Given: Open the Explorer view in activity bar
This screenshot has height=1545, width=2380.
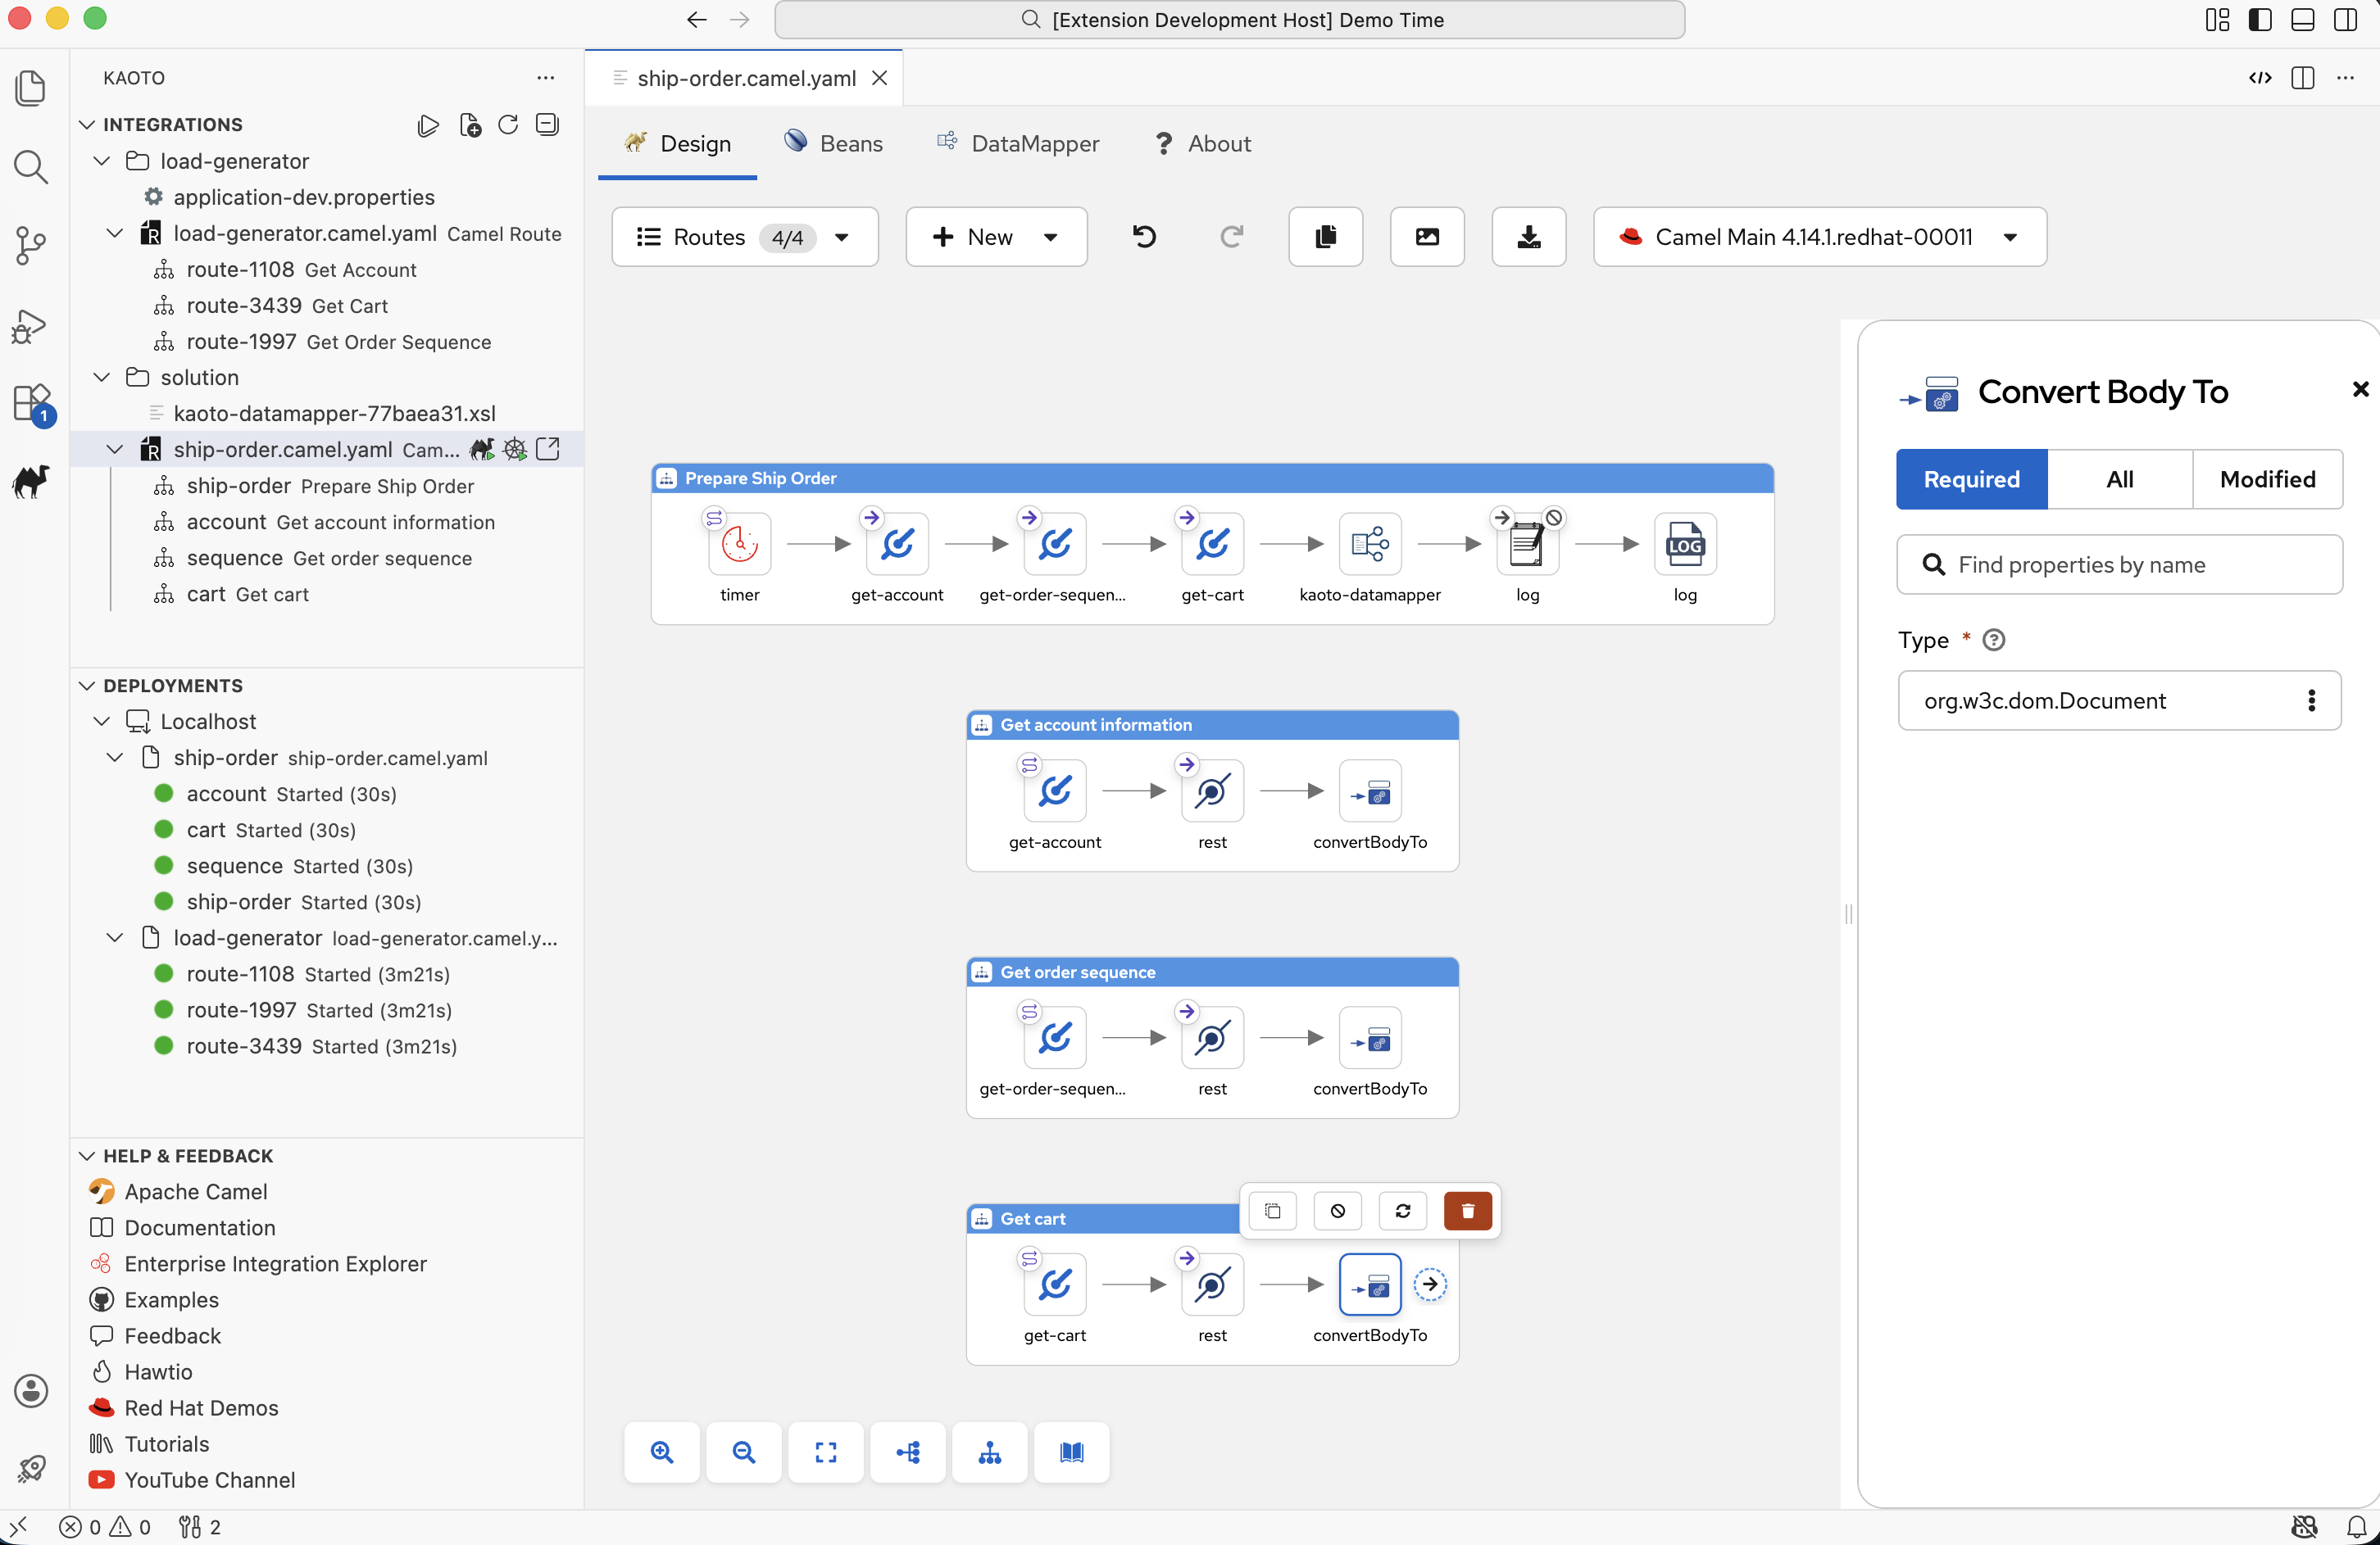Looking at the screenshot, I should click(31, 88).
